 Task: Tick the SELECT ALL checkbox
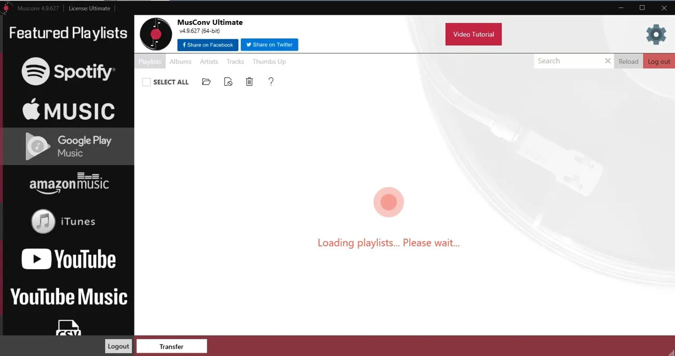point(147,82)
